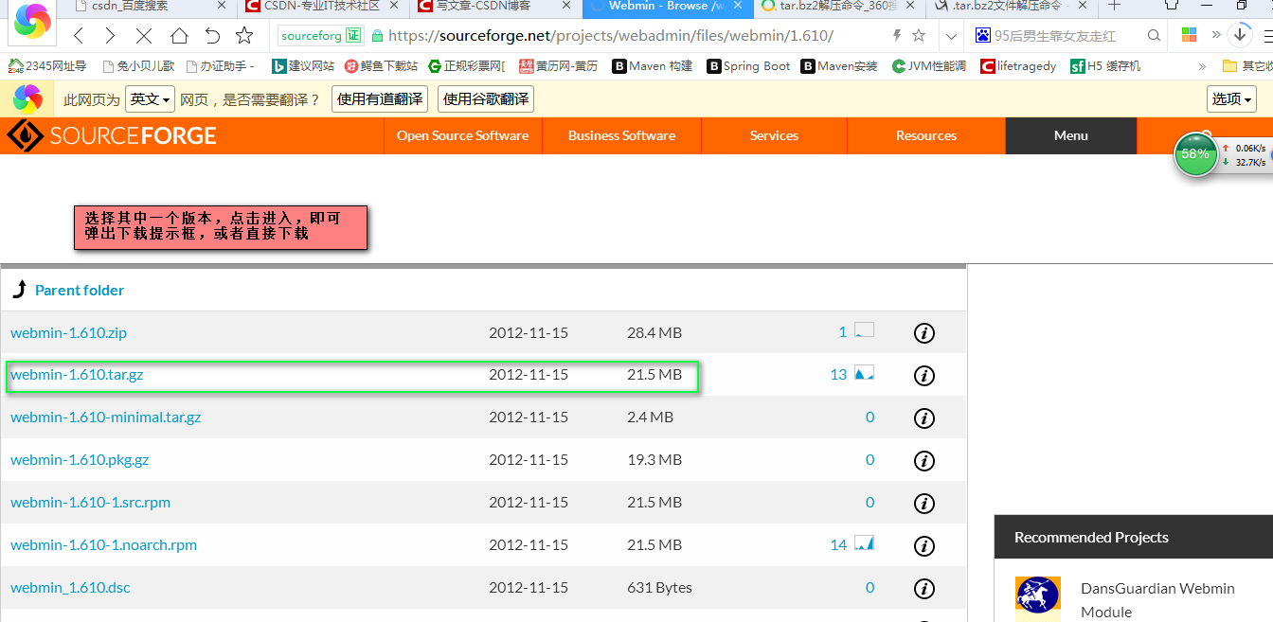Click the sourceforg site certificate badge

[x=321, y=36]
